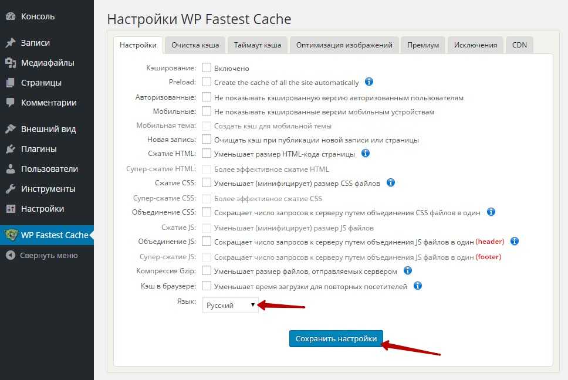Click the info icon for Сжатие CSS
The image size is (568, 380).
click(x=391, y=183)
